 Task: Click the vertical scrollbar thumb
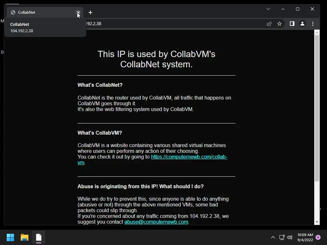317,108
